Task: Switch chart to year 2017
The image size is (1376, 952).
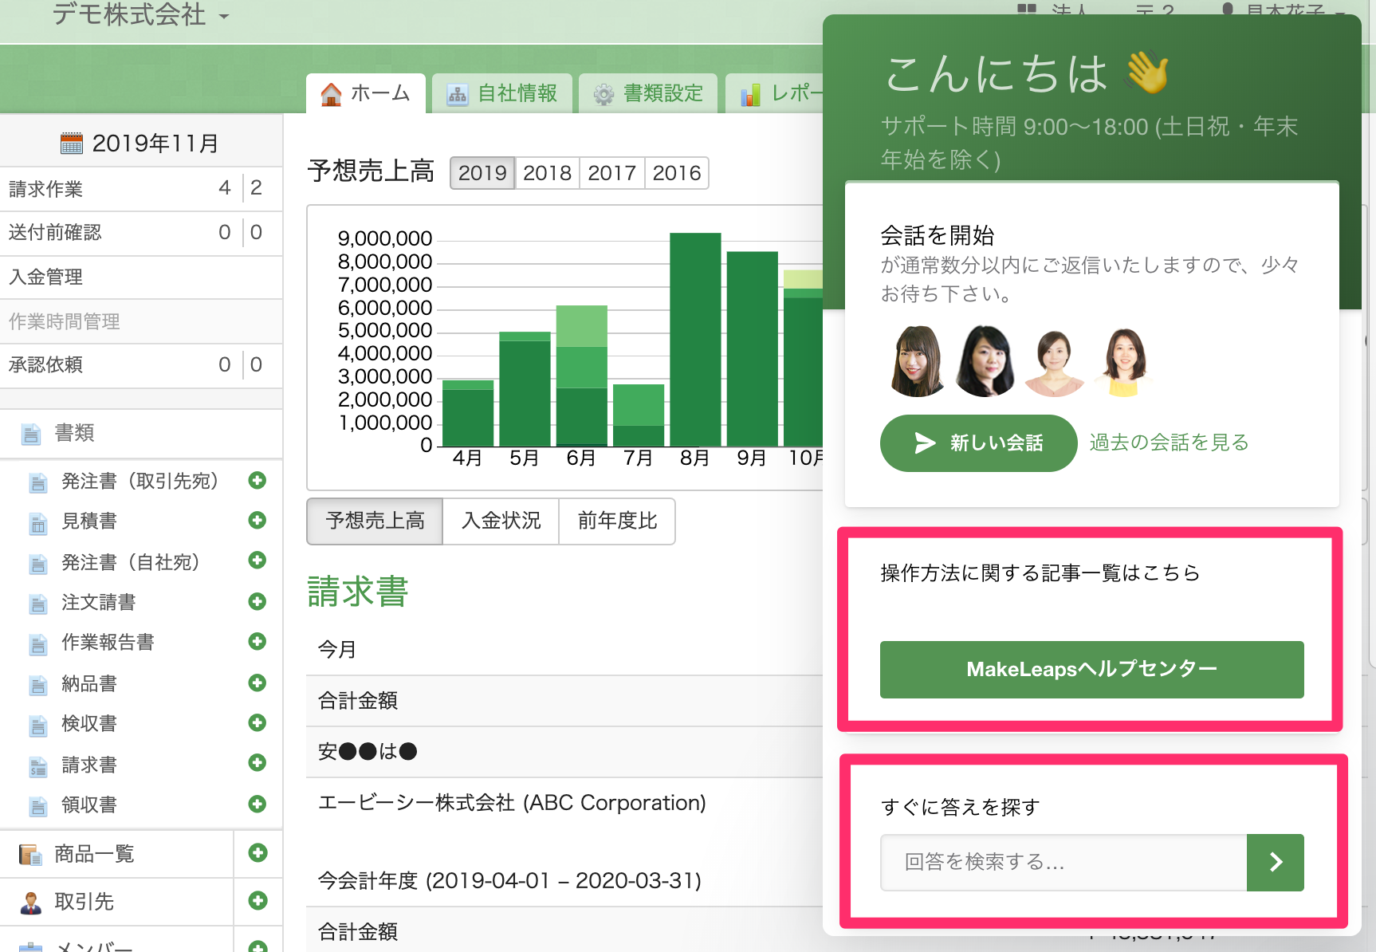Action: [611, 173]
